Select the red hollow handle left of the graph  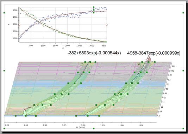pos(19,25)
